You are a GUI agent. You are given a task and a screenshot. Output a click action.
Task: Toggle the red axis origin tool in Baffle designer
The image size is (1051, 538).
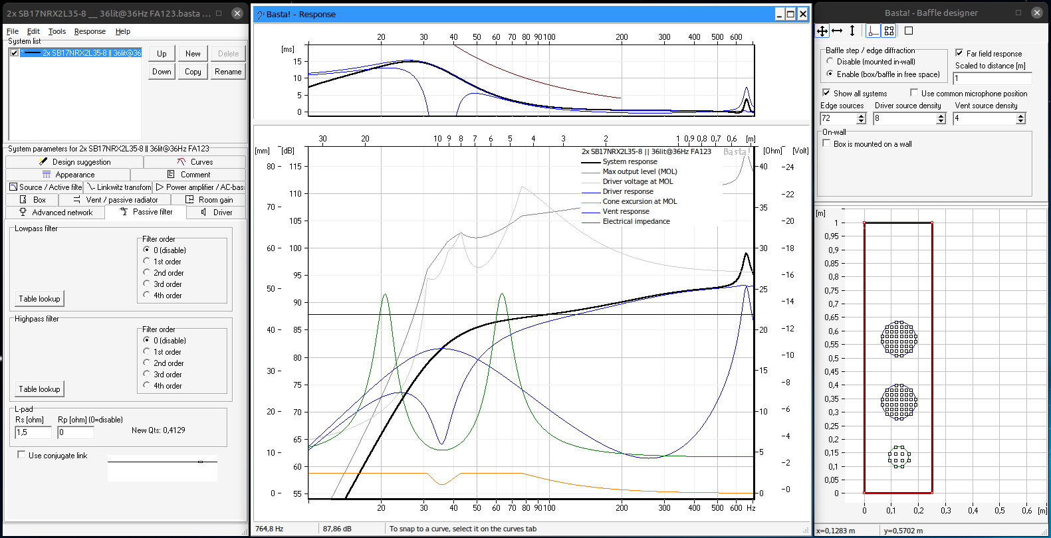[x=874, y=31]
